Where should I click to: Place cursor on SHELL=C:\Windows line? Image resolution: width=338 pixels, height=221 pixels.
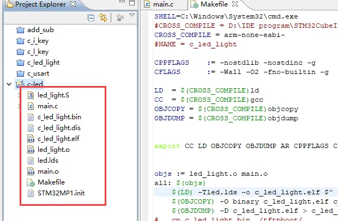point(226,16)
